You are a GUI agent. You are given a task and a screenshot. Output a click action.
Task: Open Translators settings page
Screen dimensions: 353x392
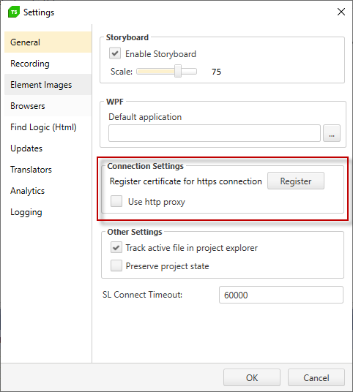pyautogui.click(x=48, y=170)
